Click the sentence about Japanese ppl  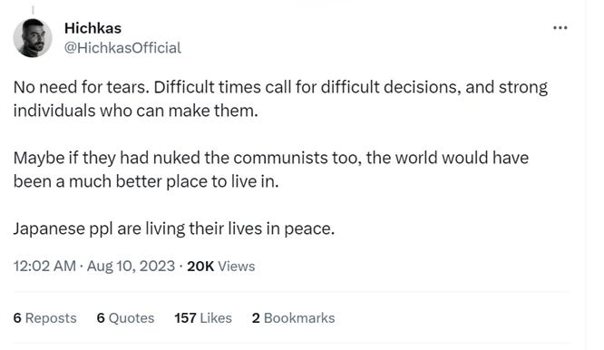[174, 228]
